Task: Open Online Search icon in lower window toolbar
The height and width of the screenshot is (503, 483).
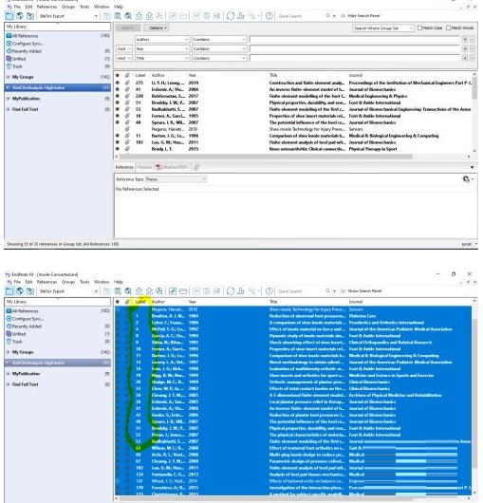Action: 128,291
